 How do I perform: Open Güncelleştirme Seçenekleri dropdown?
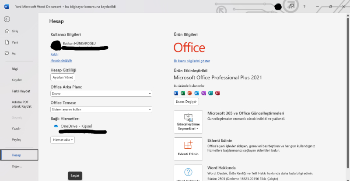[188, 122]
